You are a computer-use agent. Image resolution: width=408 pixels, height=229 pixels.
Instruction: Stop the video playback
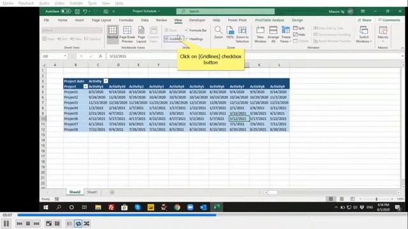[x=28, y=223]
